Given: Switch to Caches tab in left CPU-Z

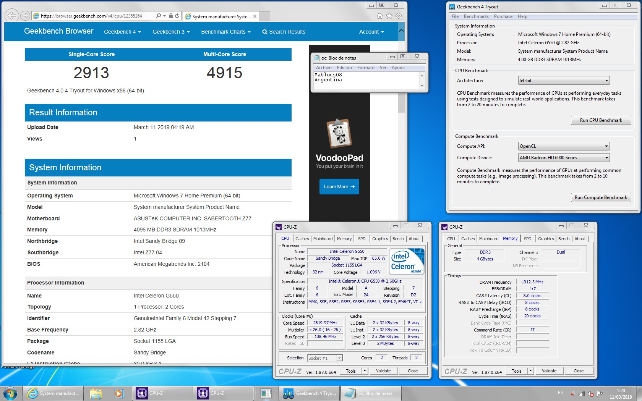Looking at the screenshot, I should click(x=302, y=238).
